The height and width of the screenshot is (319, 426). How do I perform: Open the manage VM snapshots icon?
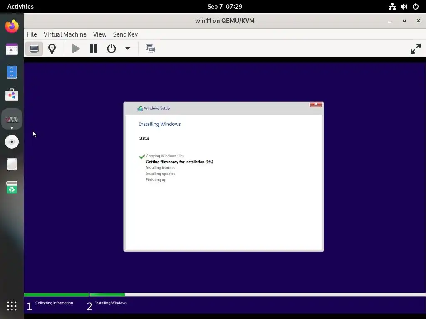point(150,49)
